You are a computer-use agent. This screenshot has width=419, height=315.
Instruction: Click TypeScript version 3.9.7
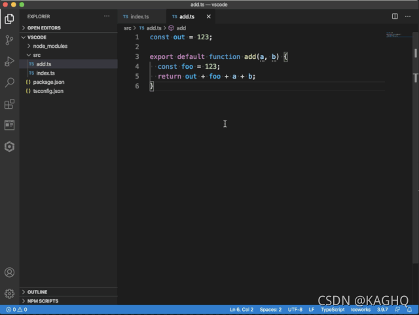pyautogui.click(x=382, y=310)
